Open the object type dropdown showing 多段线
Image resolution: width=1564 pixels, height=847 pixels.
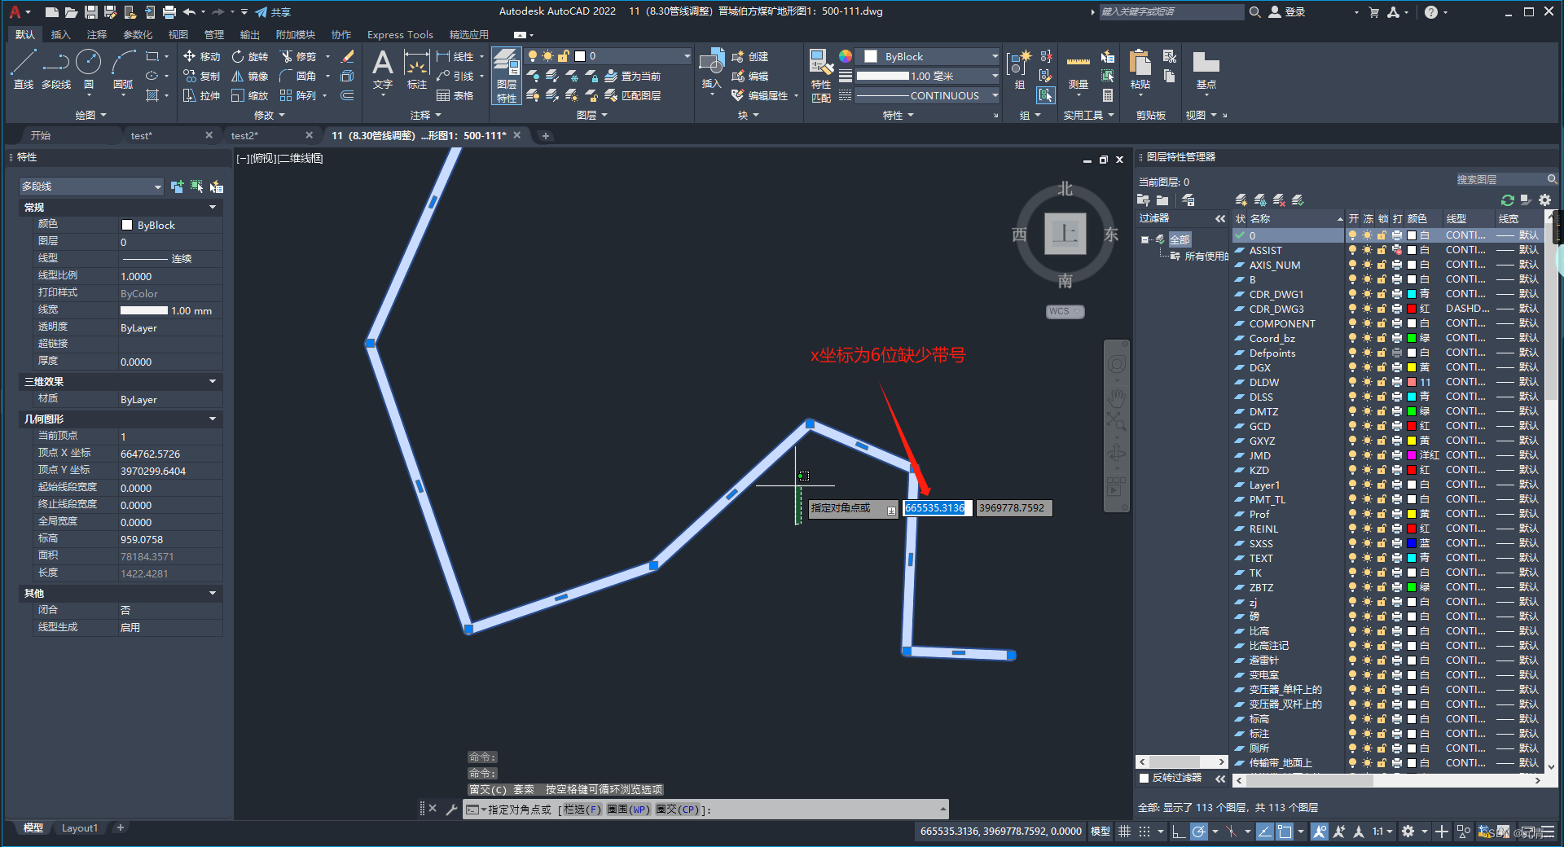[91, 187]
